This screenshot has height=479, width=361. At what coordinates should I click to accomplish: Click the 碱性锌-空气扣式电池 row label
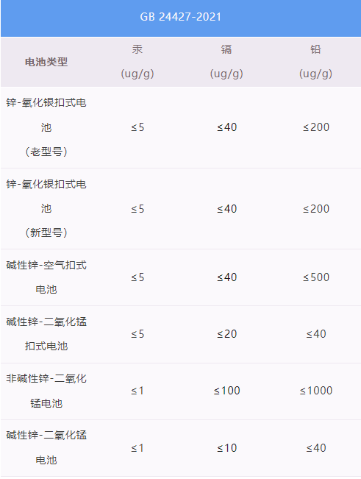click(x=46, y=277)
